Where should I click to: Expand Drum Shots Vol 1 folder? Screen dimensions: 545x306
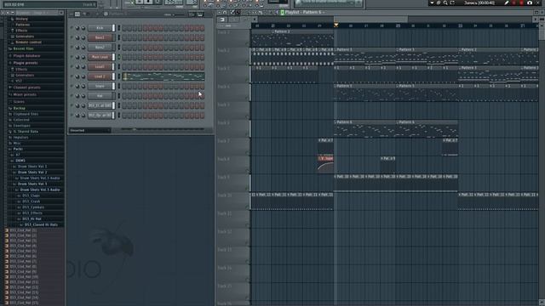[x=32, y=167]
